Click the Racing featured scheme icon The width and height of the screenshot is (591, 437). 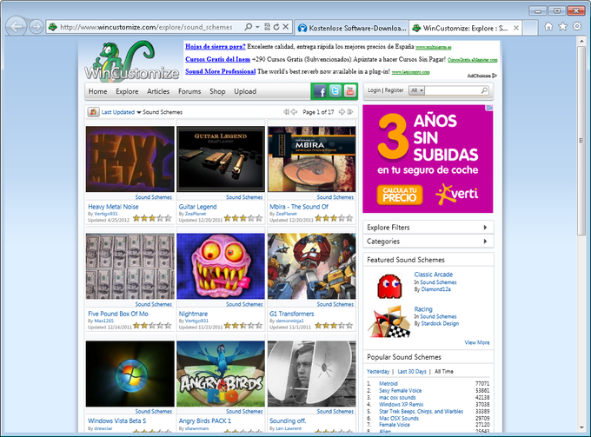click(389, 321)
